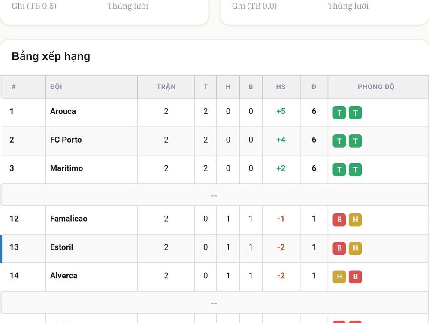This screenshot has width=429, height=323.
Task: Click Alverca's red B form badge
Action: (355, 277)
